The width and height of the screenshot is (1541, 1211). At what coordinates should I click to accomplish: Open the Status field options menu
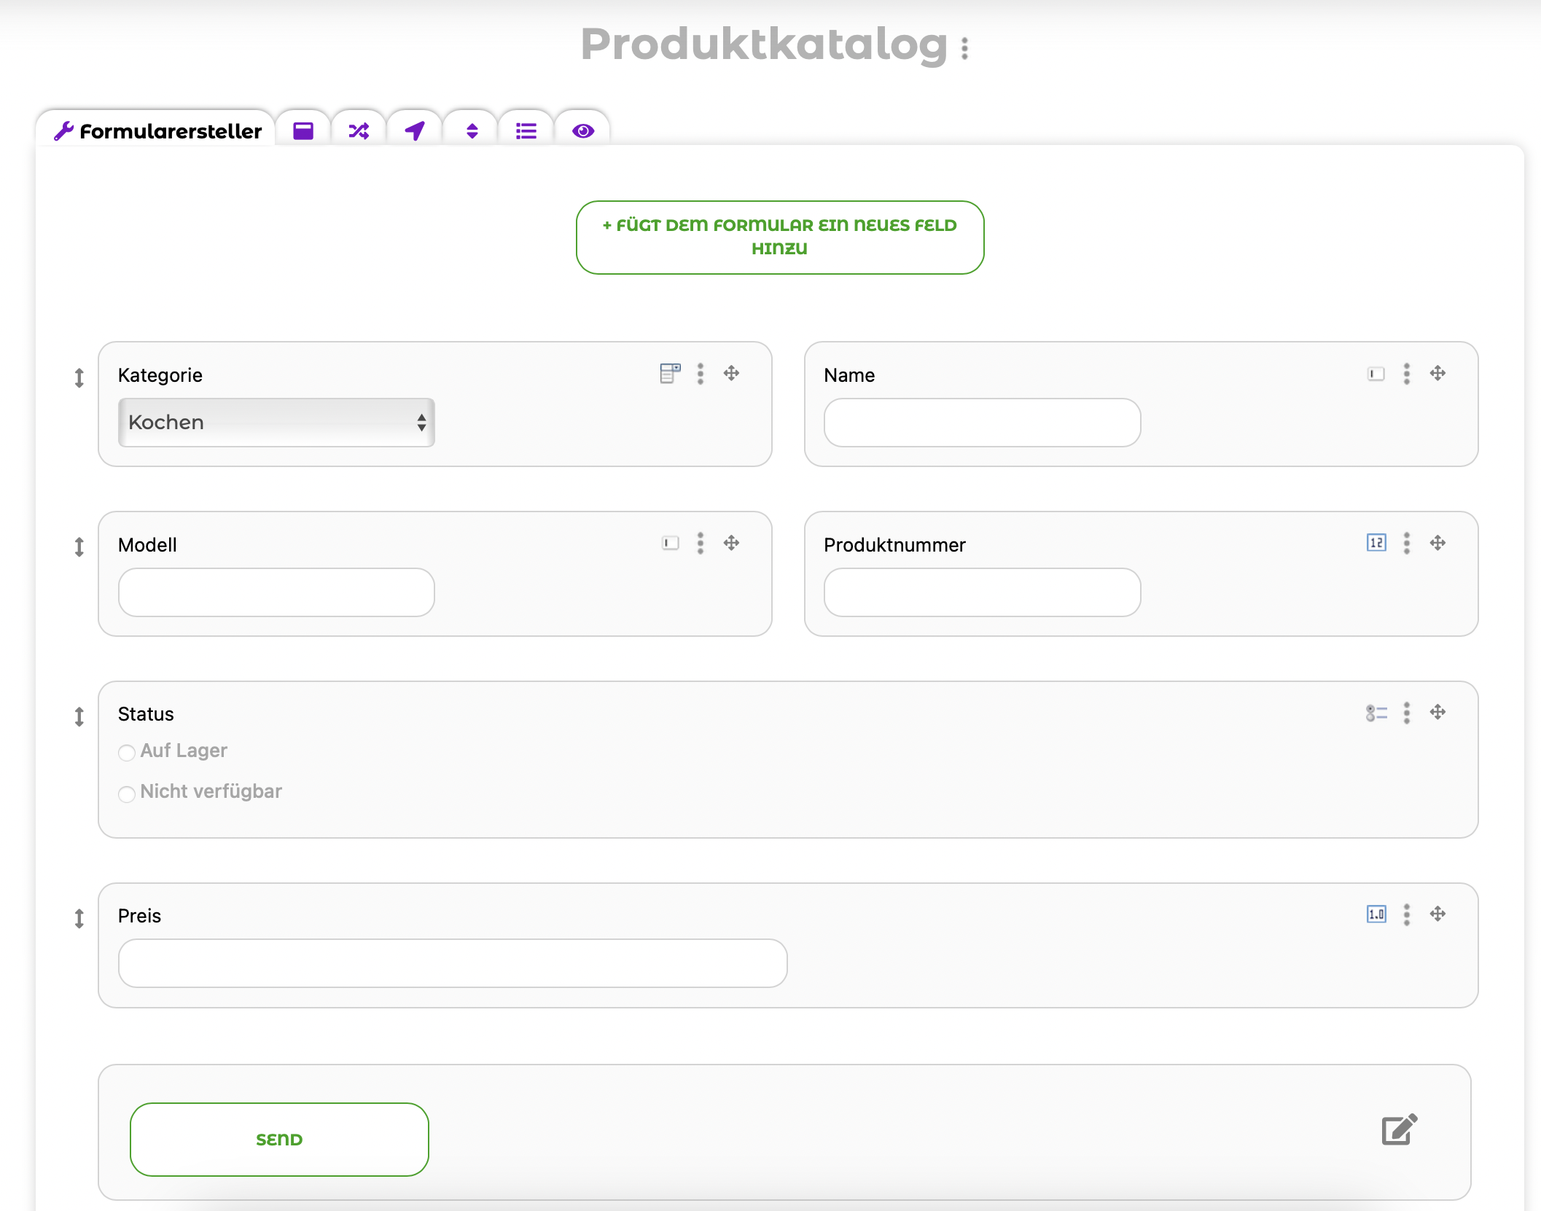point(1407,713)
